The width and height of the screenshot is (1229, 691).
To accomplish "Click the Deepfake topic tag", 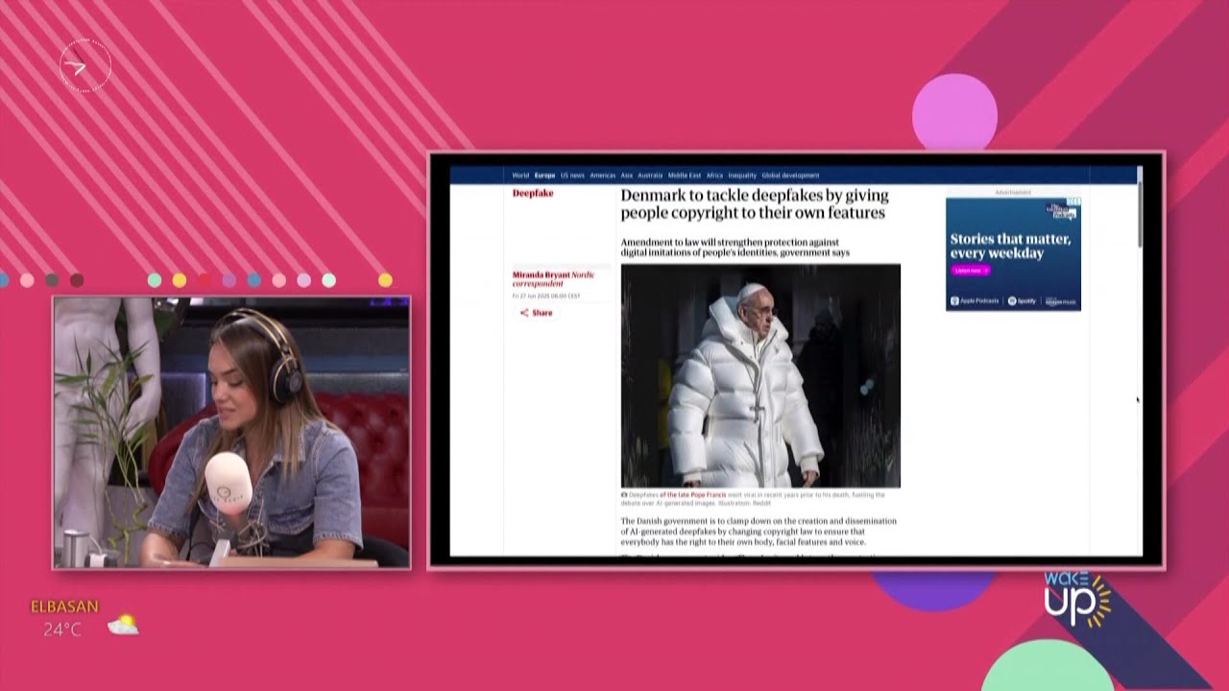I will [533, 193].
